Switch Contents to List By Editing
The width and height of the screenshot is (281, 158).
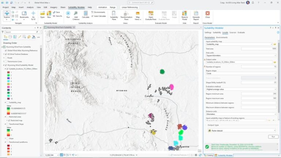click(19, 37)
